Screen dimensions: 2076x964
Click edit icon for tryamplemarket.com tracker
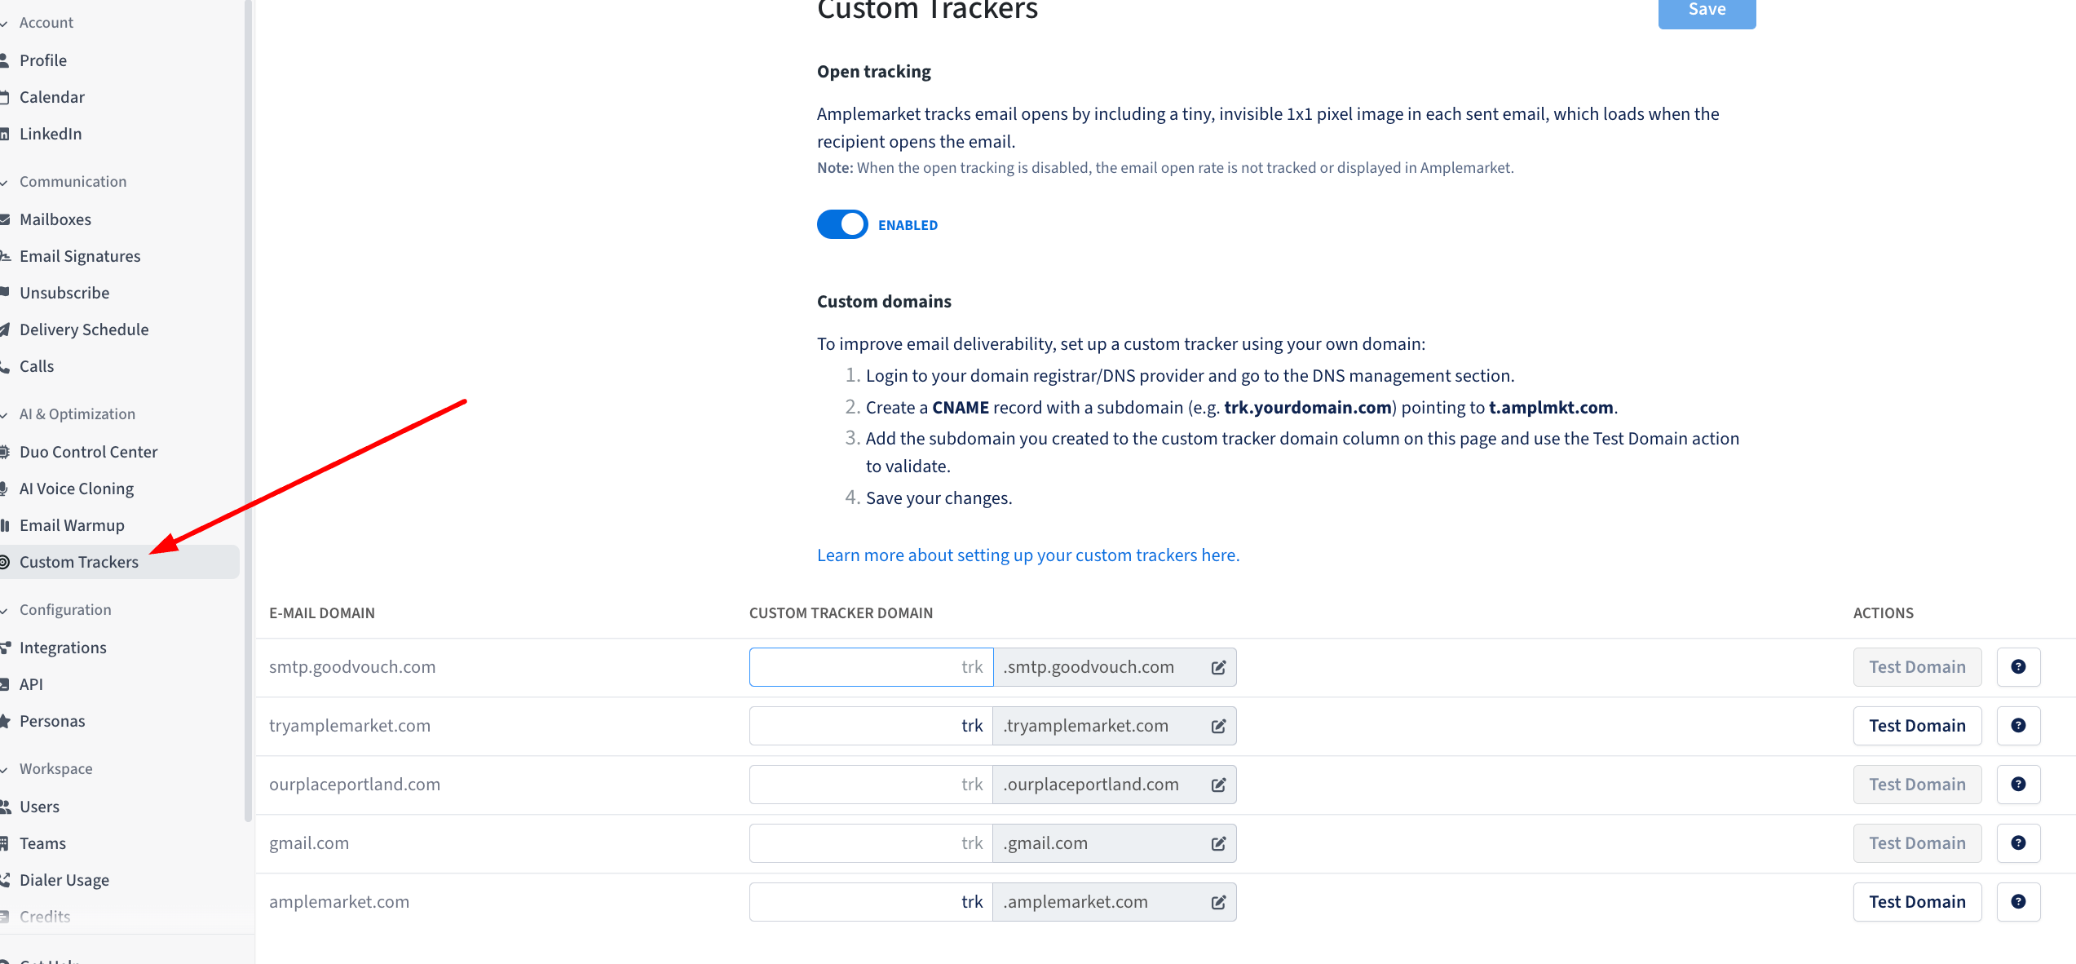[1218, 726]
